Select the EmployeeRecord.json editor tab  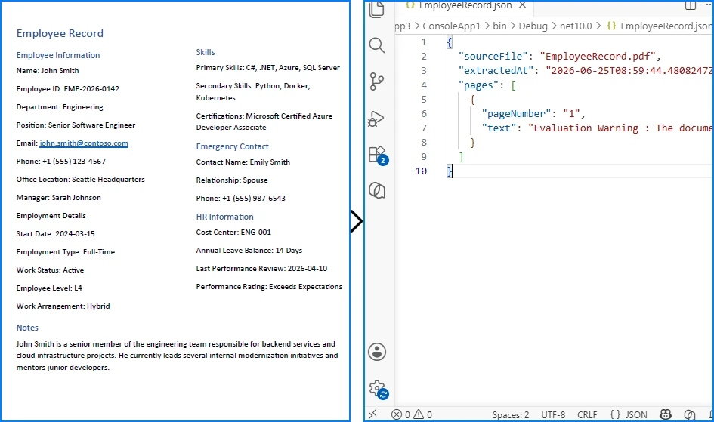pyautogui.click(x=465, y=5)
